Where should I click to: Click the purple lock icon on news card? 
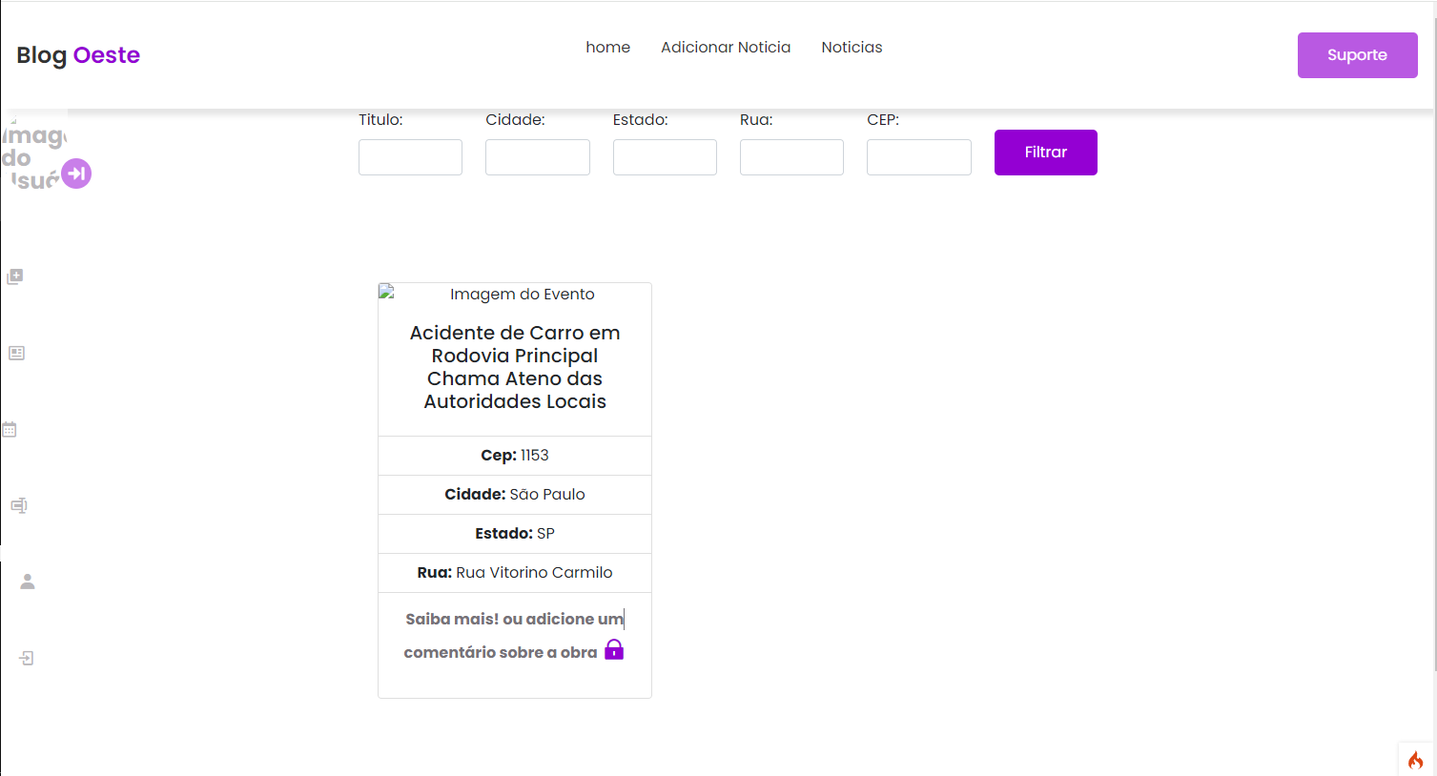pos(614,650)
